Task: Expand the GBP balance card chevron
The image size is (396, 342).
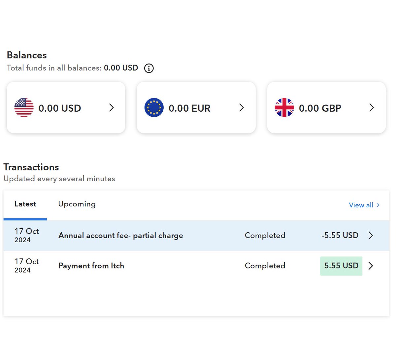Action: click(x=372, y=107)
